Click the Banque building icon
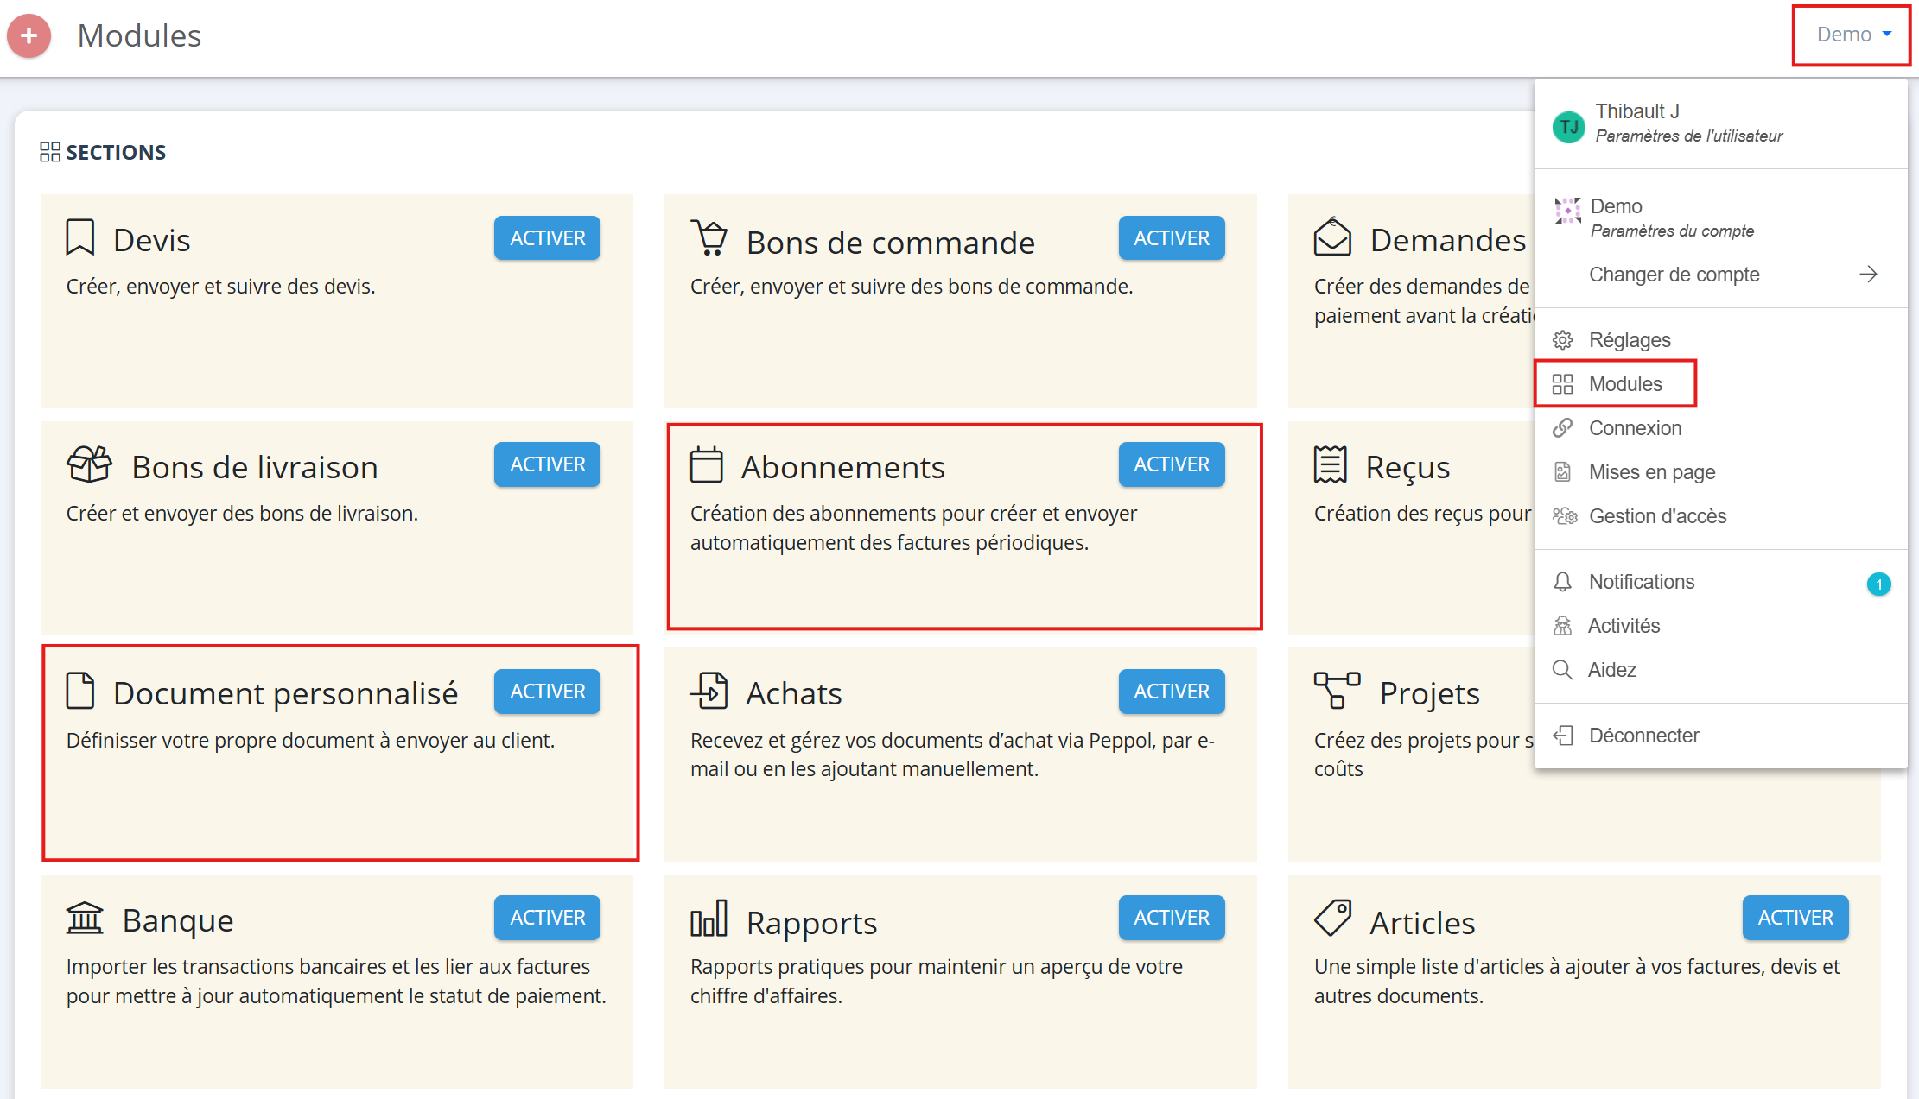 tap(85, 918)
